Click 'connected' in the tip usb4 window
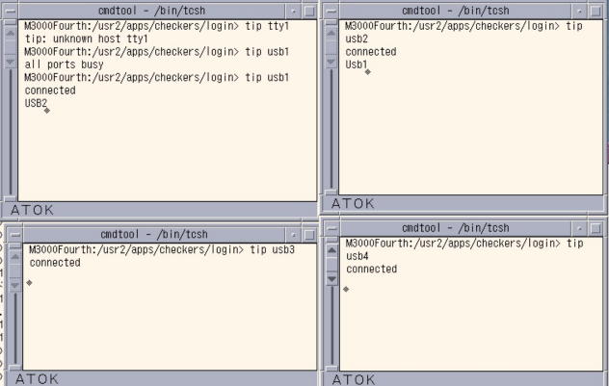Viewport: 609px width, 386px height. click(372, 269)
